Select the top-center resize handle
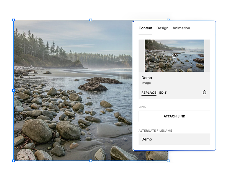Image resolution: width=228 pixels, height=179 pixels. (x=91, y=20)
